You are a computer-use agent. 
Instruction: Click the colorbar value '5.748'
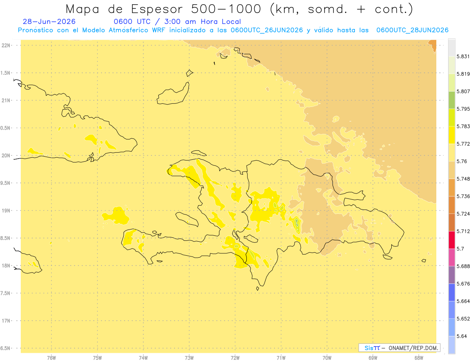463,179
